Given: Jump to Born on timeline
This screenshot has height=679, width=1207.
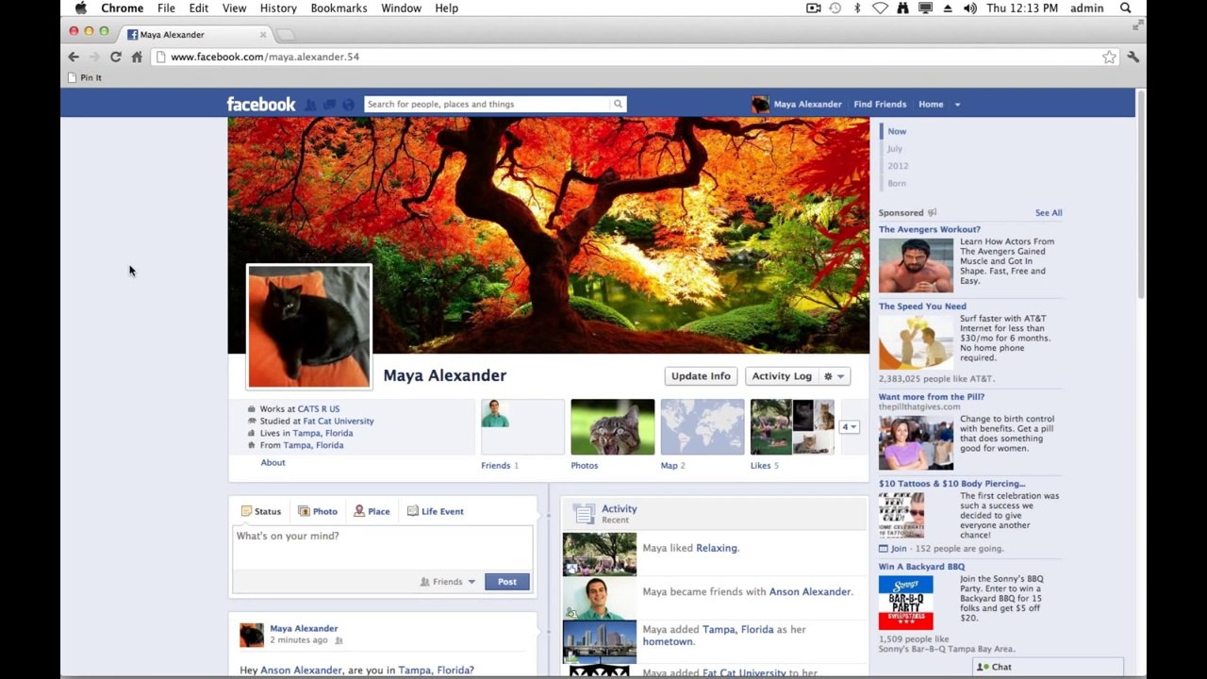Looking at the screenshot, I should point(897,184).
